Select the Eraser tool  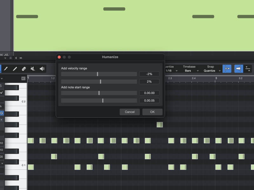click(x=23, y=69)
